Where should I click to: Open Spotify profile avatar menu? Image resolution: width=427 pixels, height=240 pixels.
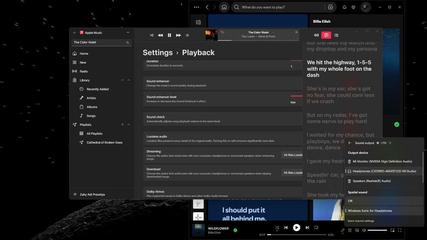pyautogui.click(x=366, y=7)
